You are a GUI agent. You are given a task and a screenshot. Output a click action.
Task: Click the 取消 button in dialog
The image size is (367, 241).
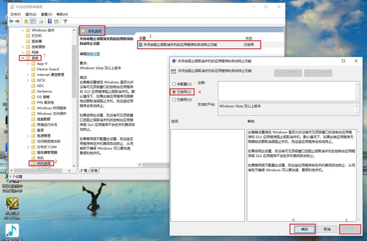(x=327, y=229)
